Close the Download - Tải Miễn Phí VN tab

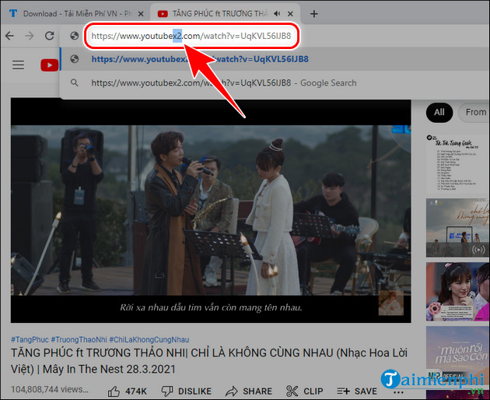pyautogui.click(x=141, y=14)
